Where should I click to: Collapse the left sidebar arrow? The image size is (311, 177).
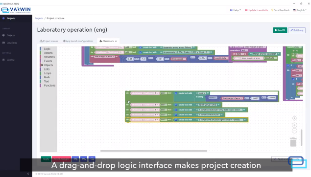pyautogui.click(x=28, y=174)
